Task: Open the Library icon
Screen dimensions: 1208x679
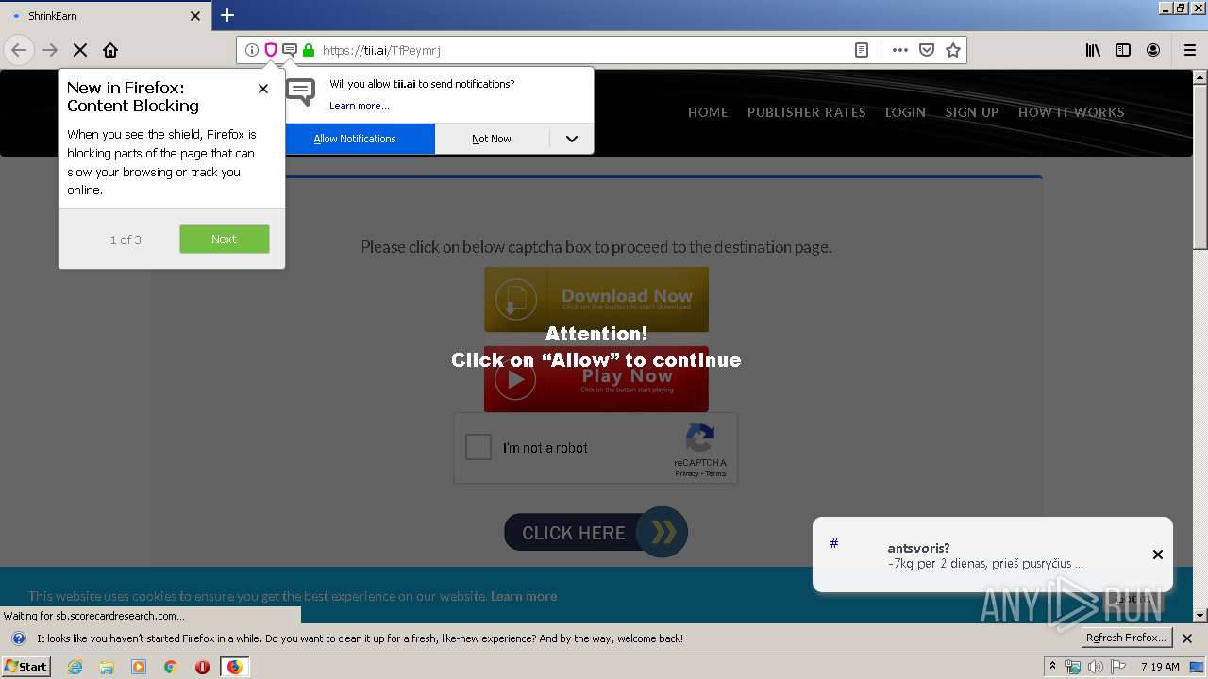Action: [x=1093, y=50]
